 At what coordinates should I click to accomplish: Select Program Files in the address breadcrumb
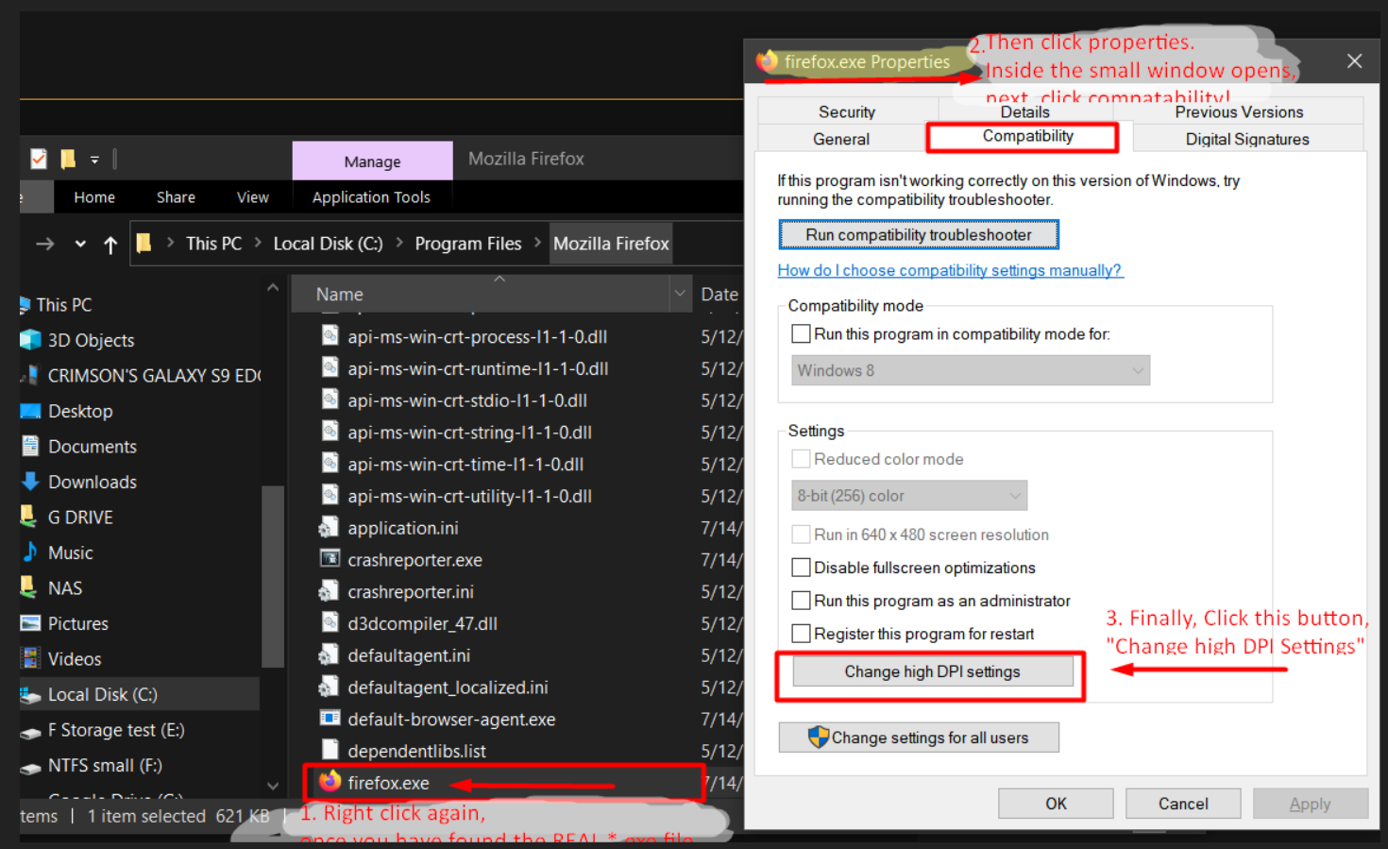tap(467, 244)
